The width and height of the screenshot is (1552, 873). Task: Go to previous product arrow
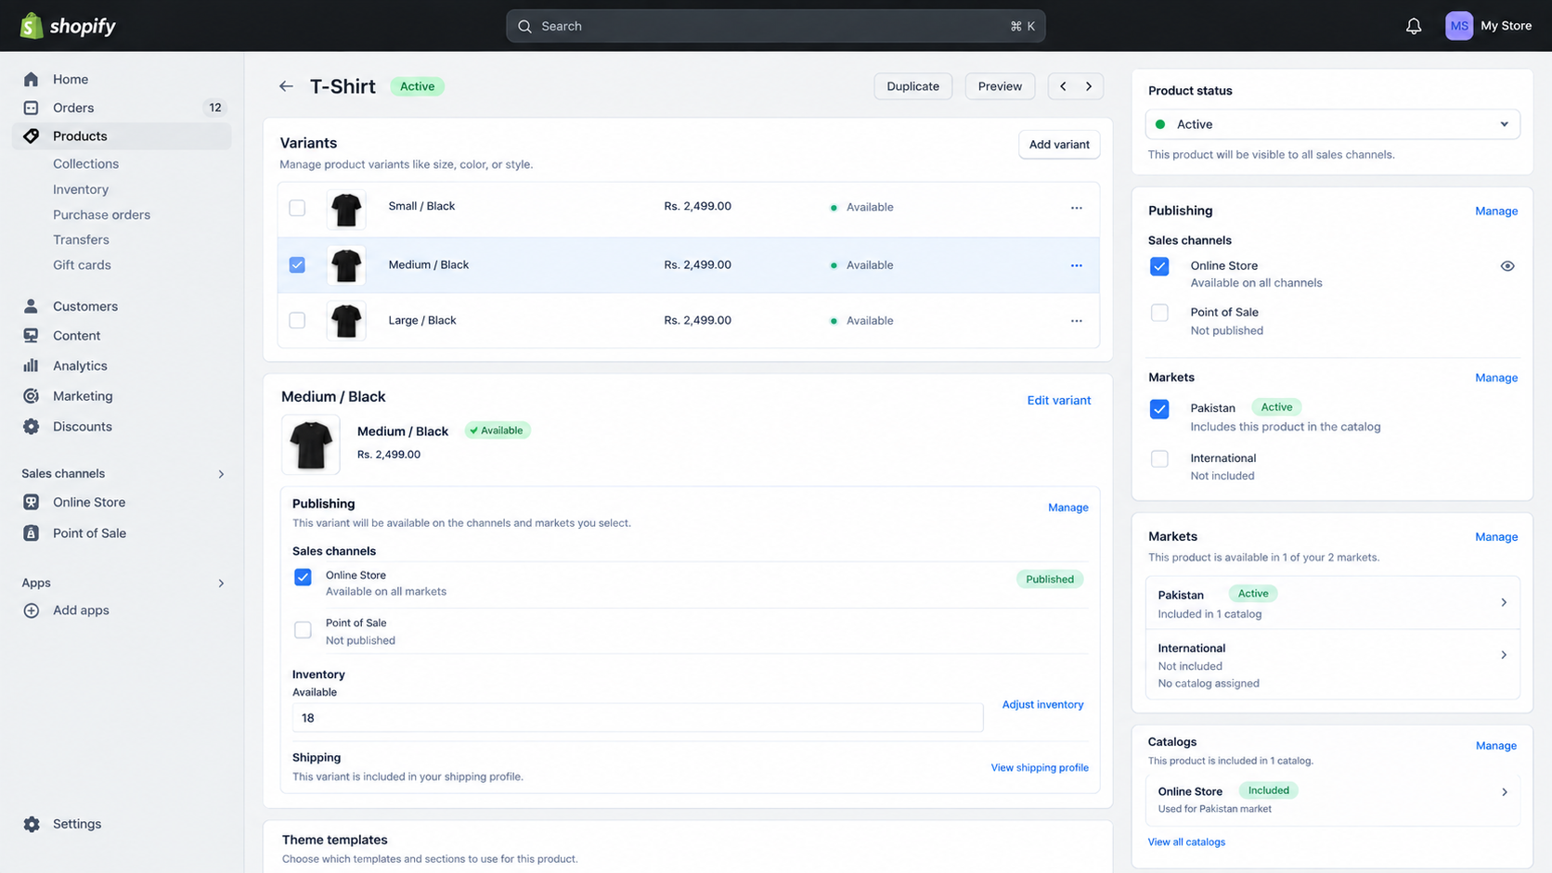click(x=1063, y=86)
